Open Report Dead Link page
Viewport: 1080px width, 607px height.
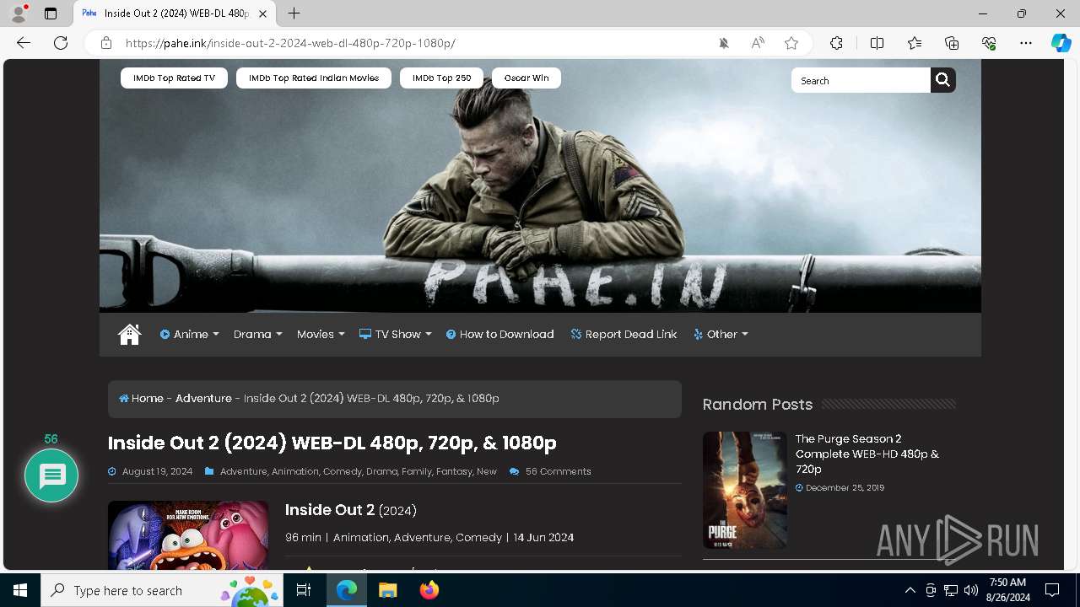point(624,335)
